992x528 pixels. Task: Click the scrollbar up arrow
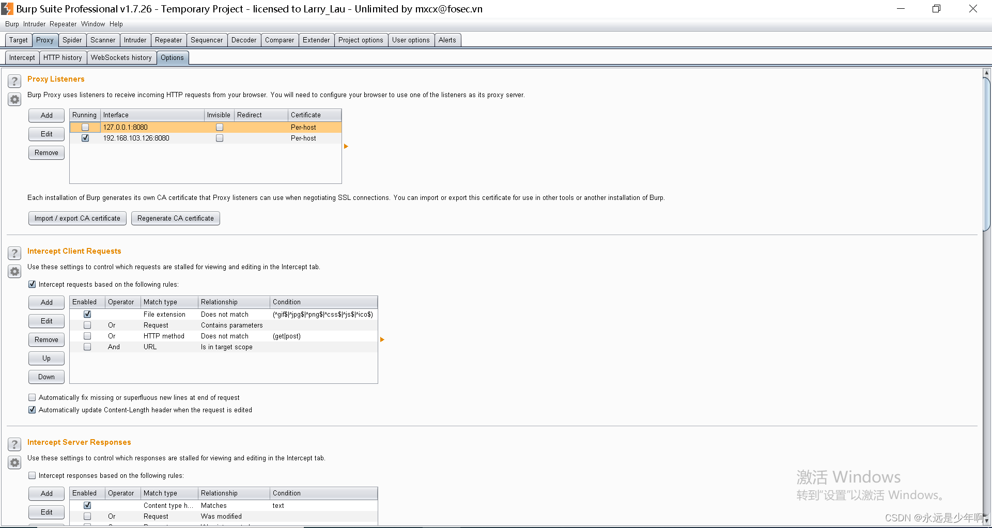[x=986, y=73]
